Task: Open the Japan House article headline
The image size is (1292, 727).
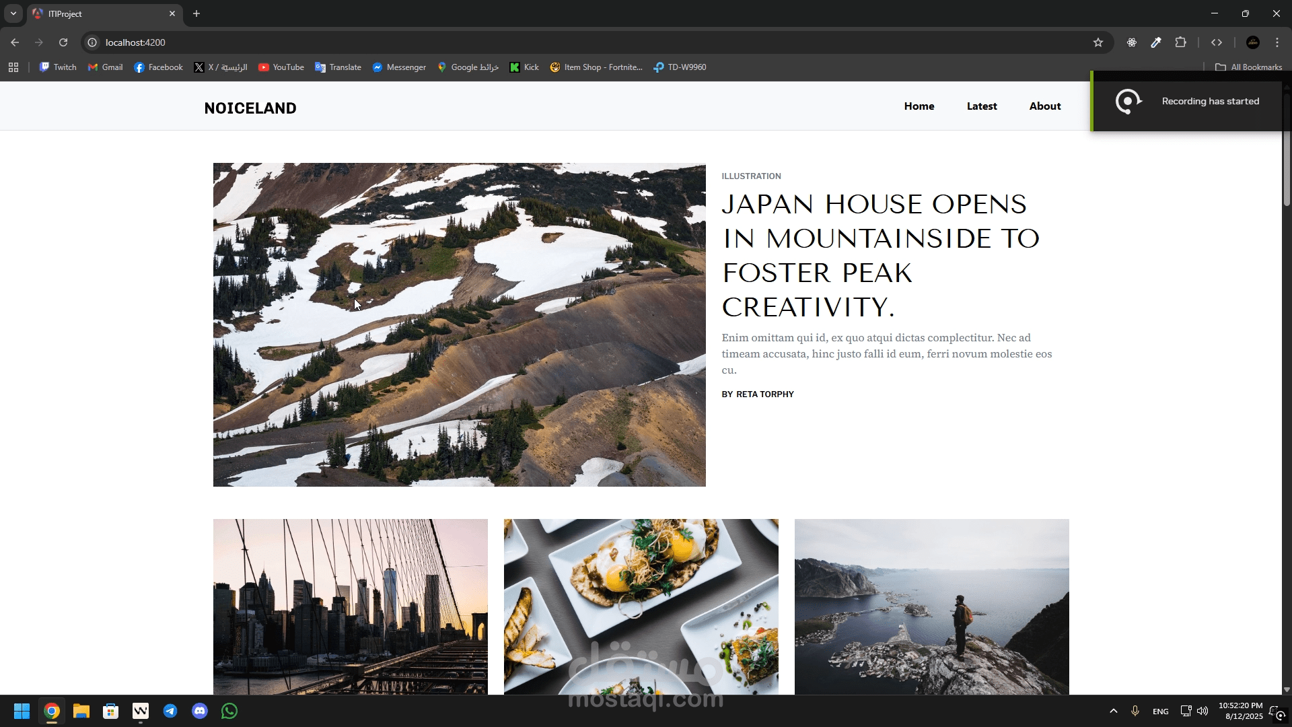Action: (x=880, y=256)
